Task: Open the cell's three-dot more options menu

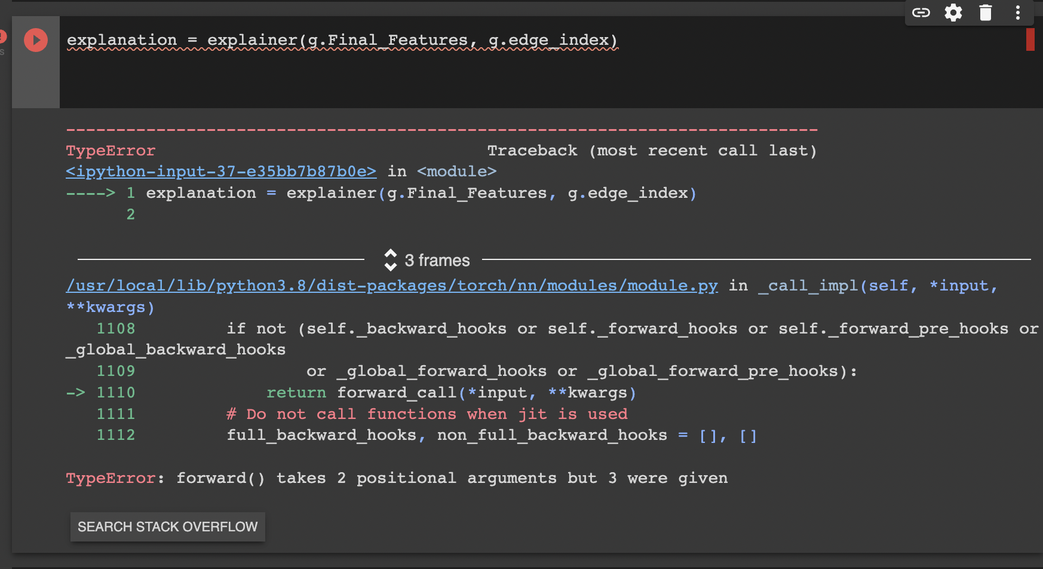Action: (x=1018, y=13)
